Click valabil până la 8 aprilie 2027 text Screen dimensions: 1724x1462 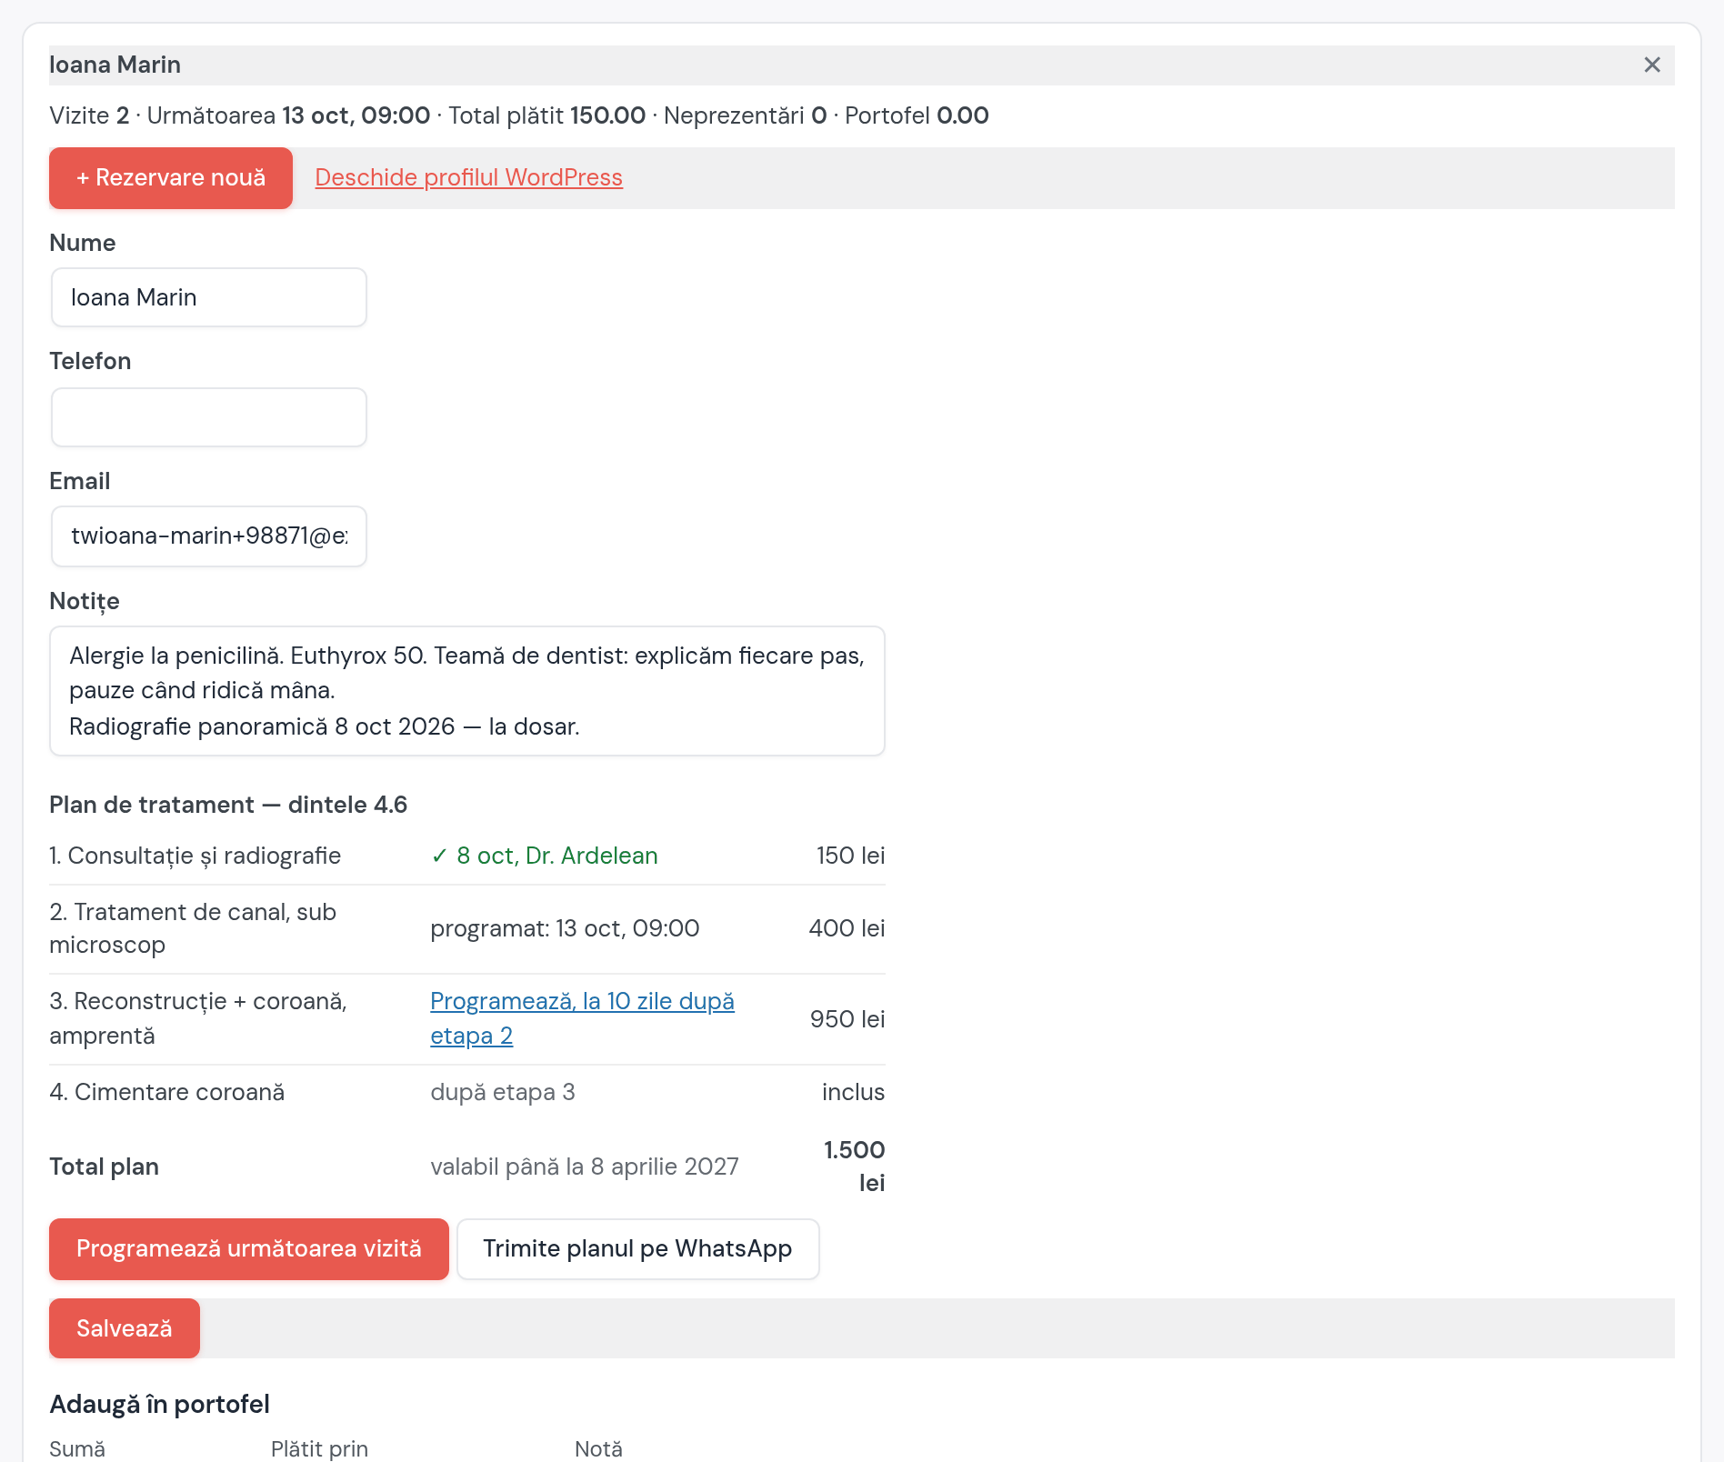(585, 1167)
